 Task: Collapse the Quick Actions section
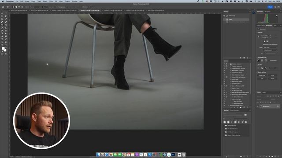pos(257,72)
